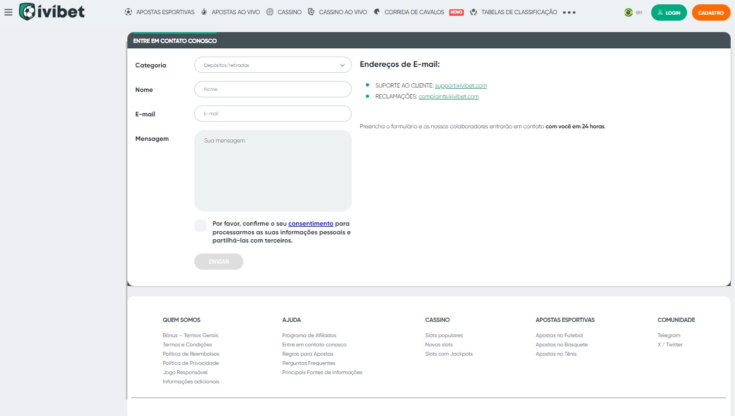The image size is (735, 416).
Task: Click the orange Cadastro button
Action: coord(711,13)
